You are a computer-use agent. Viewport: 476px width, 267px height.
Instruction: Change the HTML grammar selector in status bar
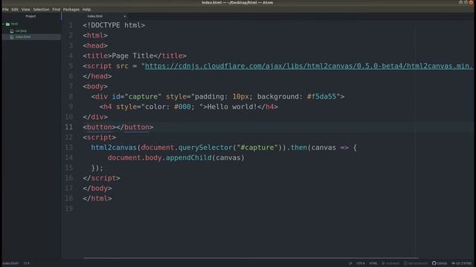(x=373, y=263)
